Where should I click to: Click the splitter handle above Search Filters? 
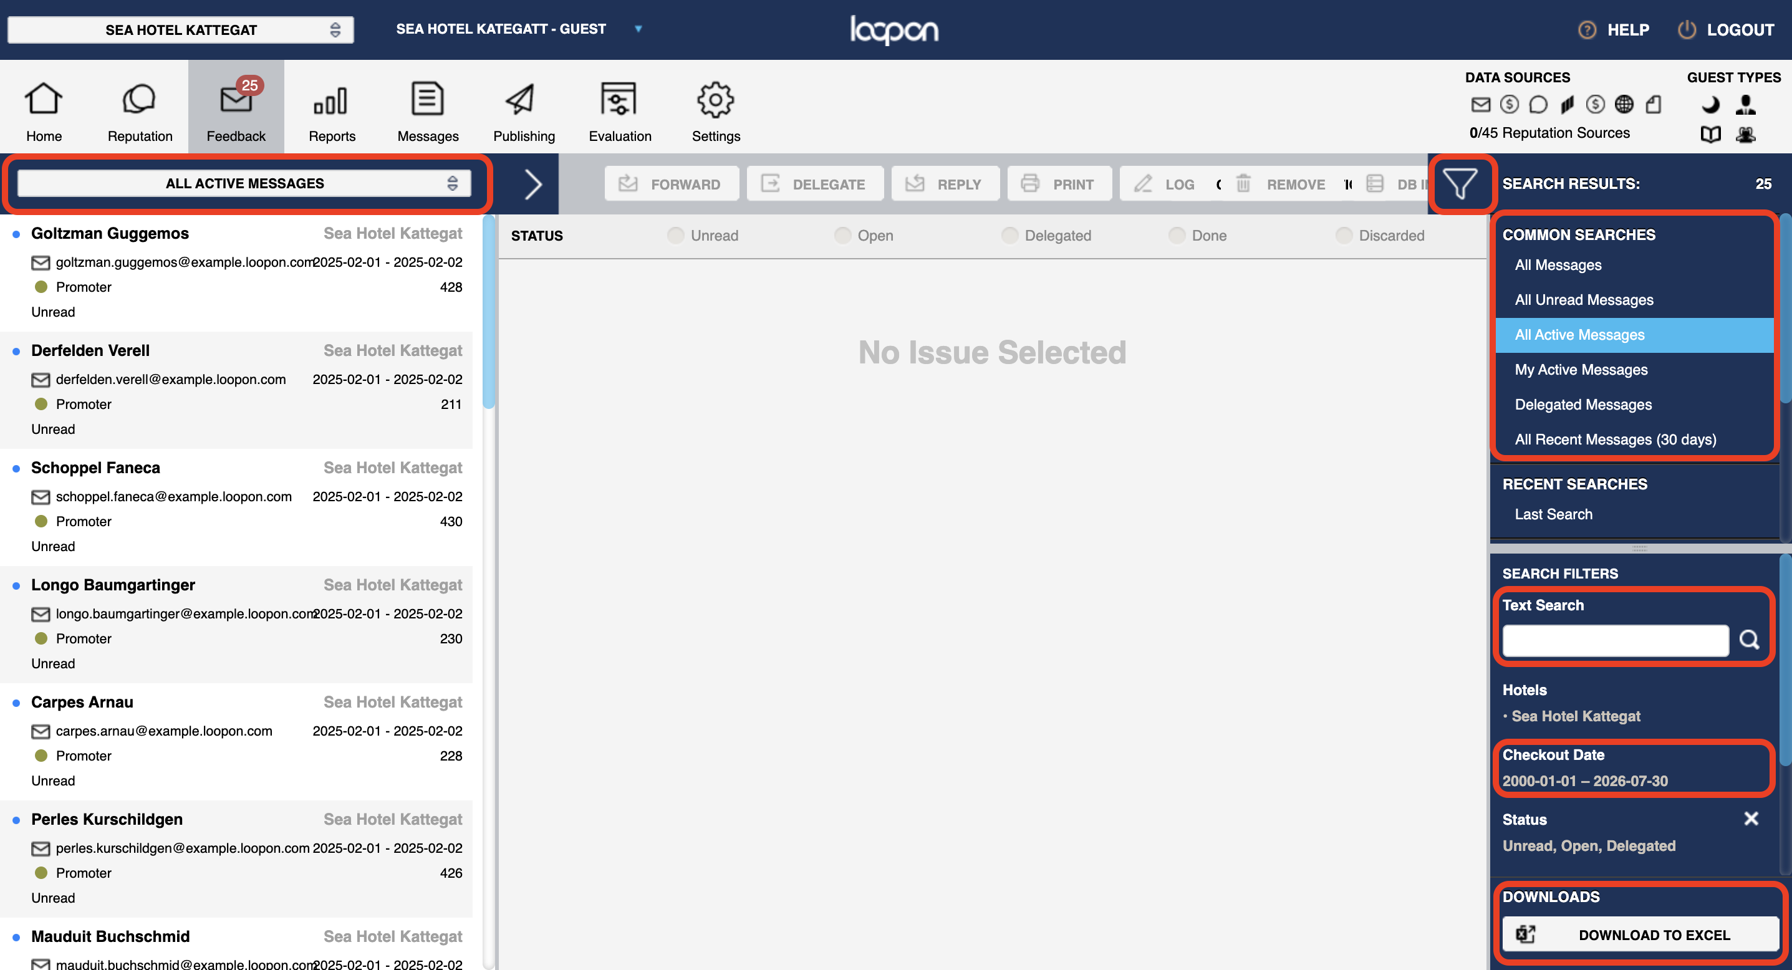tap(1639, 548)
